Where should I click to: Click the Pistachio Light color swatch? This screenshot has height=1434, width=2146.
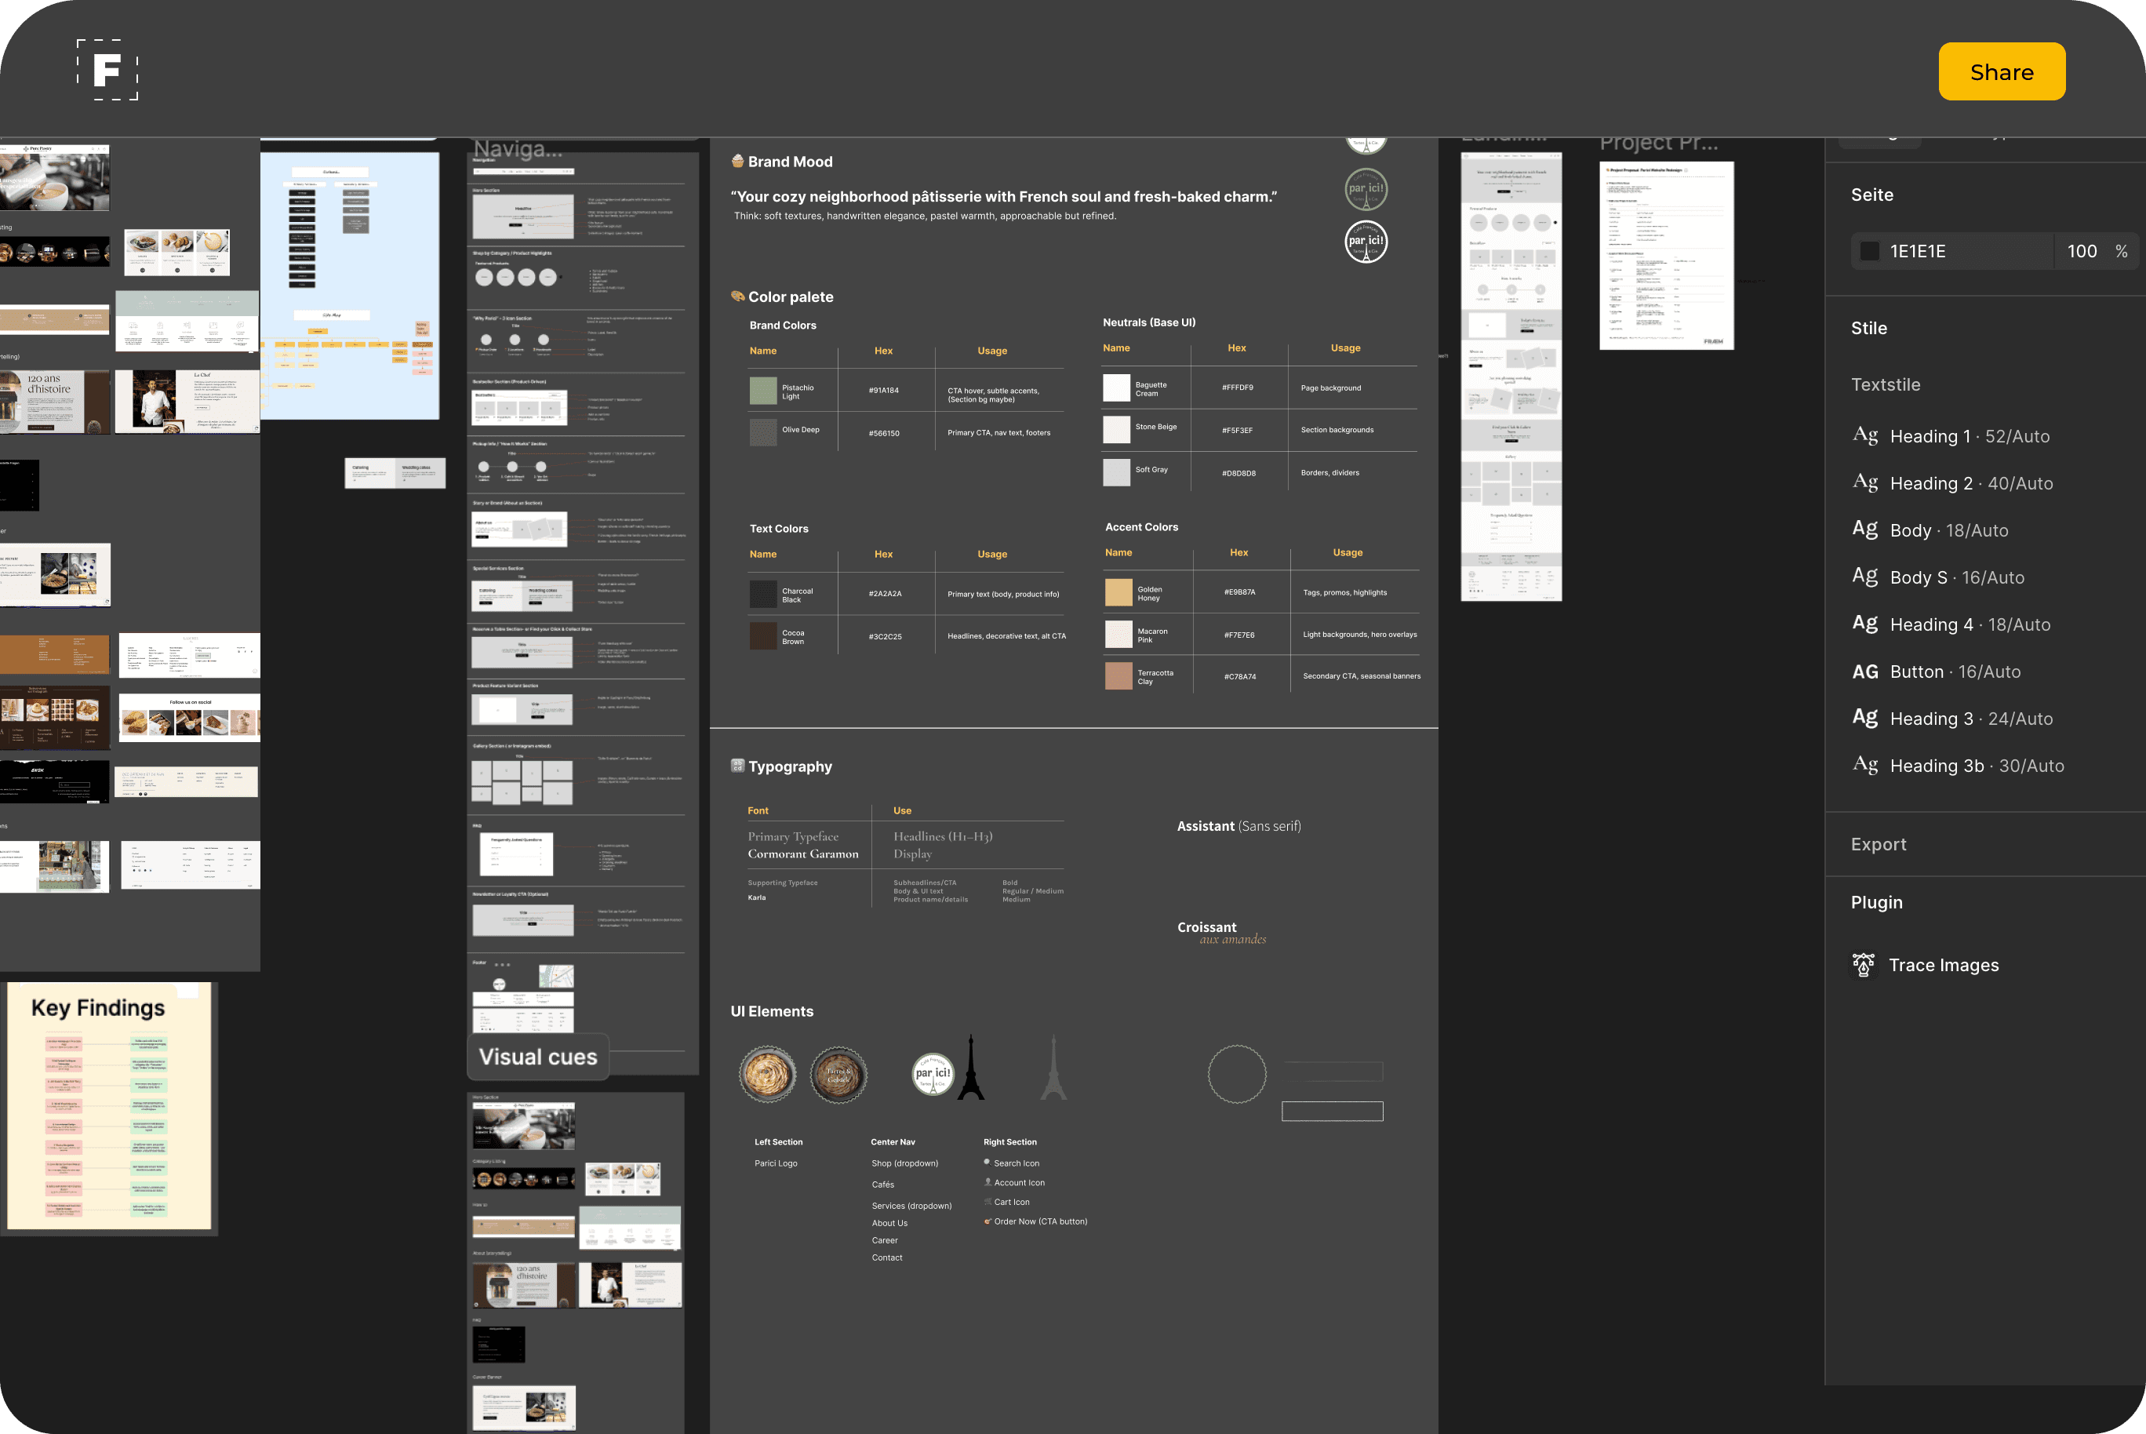(x=762, y=391)
